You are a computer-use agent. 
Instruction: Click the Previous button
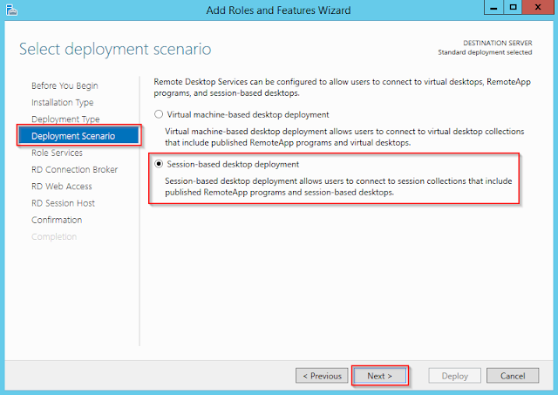pyautogui.click(x=320, y=376)
